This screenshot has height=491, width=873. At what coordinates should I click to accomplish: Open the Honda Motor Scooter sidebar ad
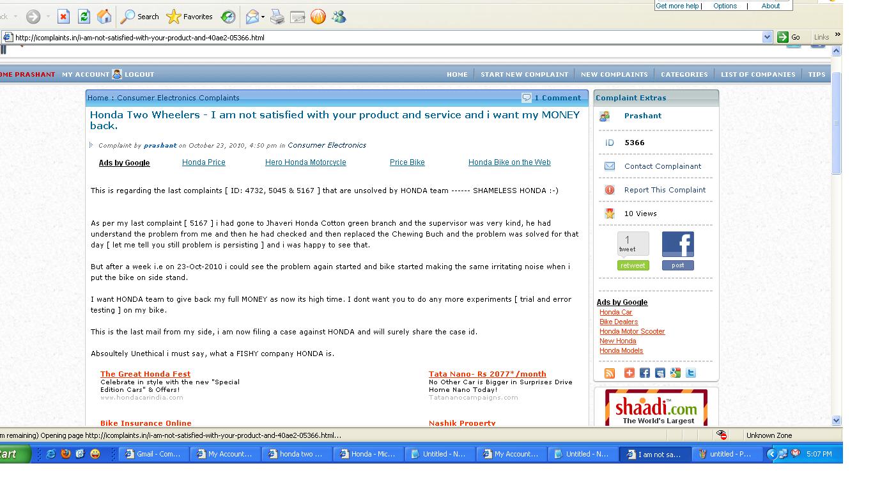pos(632,331)
